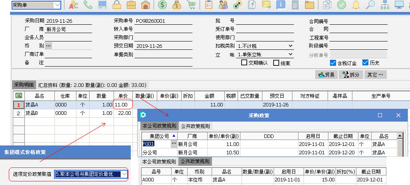Viewport: 410px width, 185px height.
Task: Tick the 结案 checkbox
Action: (x=276, y=63)
